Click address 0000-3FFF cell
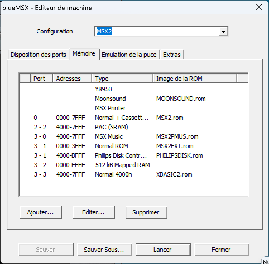Viewport: 269px width, 264px height. click(x=71, y=146)
